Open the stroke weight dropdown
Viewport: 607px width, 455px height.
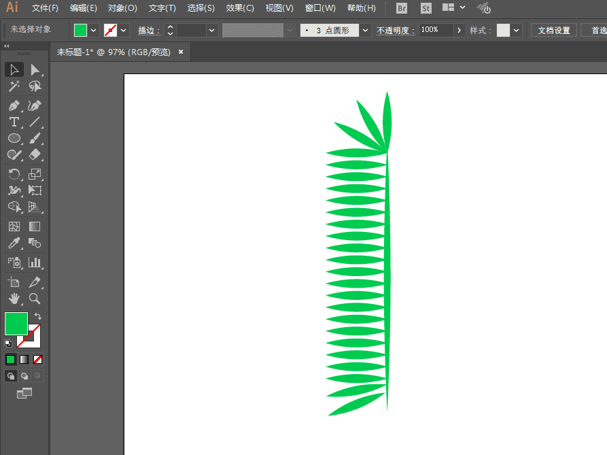pyautogui.click(x=212, y=31)
